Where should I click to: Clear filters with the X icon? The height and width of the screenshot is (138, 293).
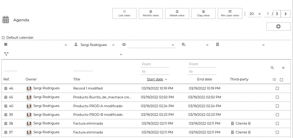click(x=283, y=68)
